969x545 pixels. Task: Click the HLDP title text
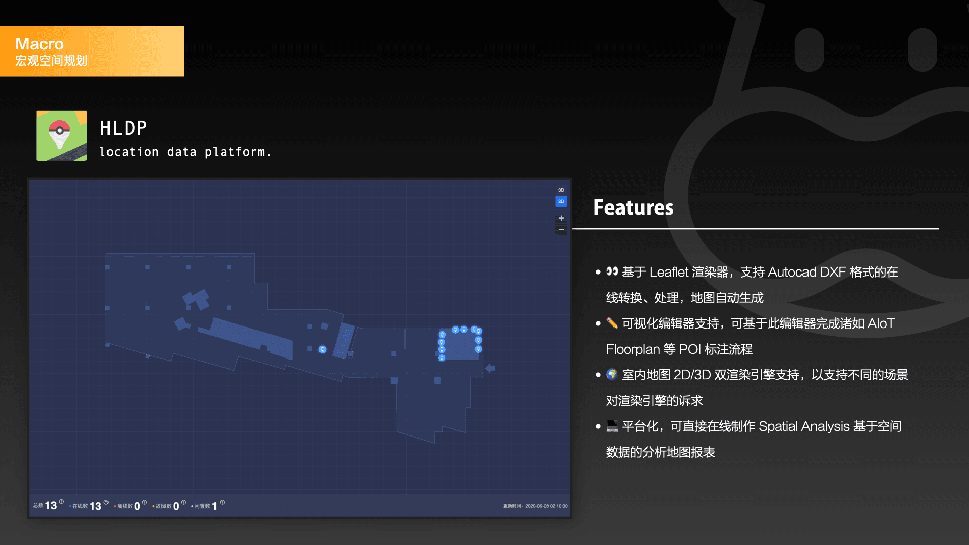pyautogui.click(x=124, y=128)
